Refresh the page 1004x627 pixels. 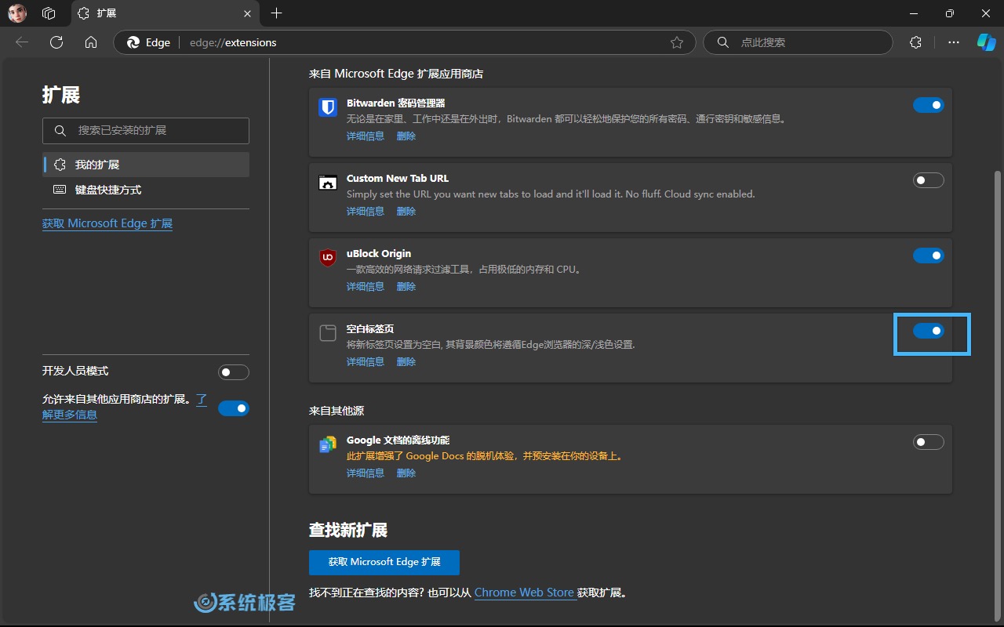[56, 42]
